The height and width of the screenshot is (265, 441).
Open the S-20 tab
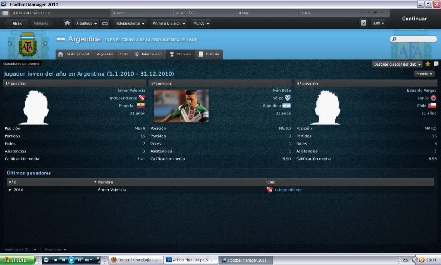click(124, 54)
